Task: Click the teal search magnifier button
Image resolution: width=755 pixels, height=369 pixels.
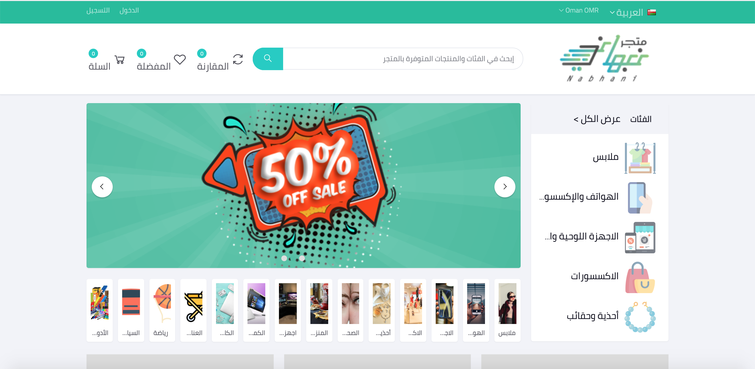Action: [268, 59]
